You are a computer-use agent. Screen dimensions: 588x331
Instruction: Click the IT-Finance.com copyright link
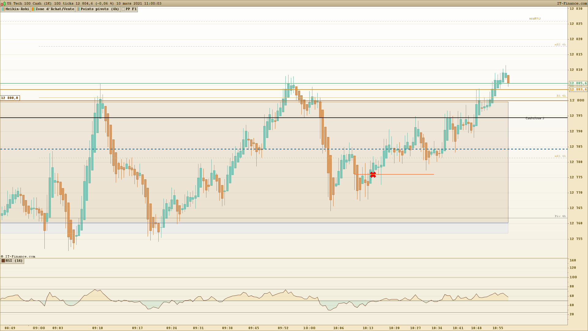pos(18,257)
